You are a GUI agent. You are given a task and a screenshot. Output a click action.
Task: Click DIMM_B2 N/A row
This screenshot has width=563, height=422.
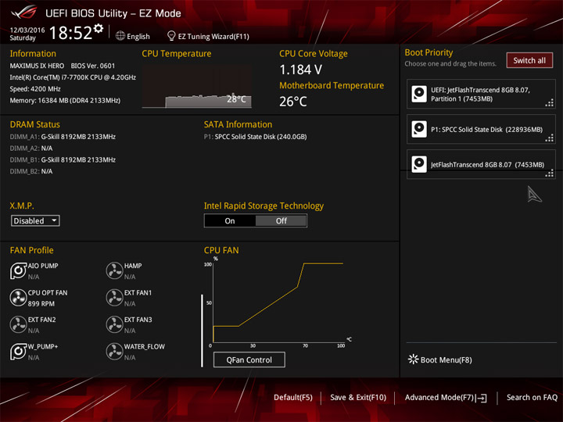point(31,171)
